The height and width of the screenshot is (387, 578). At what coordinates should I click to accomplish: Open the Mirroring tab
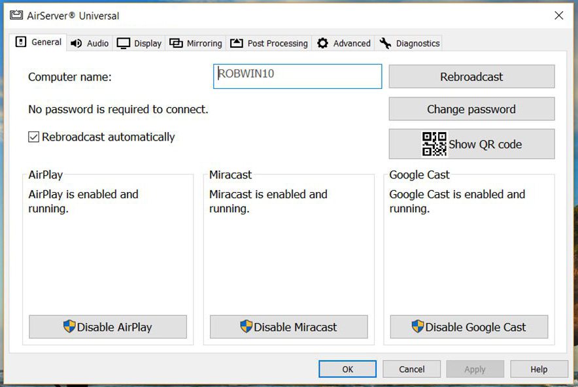195,43
